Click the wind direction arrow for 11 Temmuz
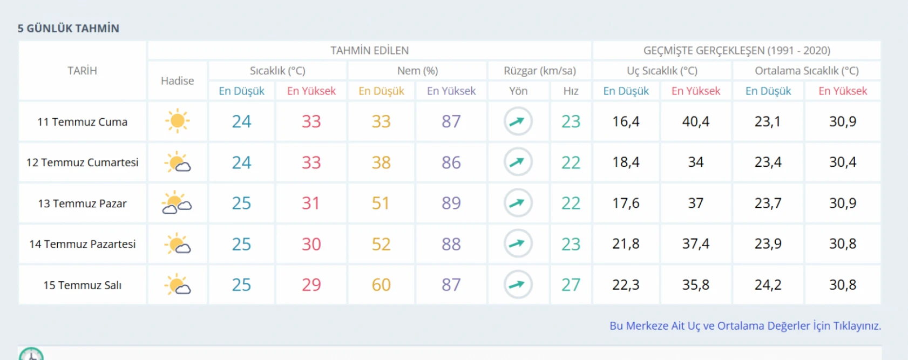This screenshot has height=360, width=908. click(518, 121)
